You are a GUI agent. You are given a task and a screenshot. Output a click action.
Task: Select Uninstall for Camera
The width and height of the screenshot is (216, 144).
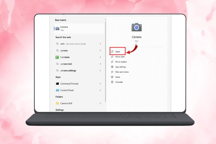point(119,82)
